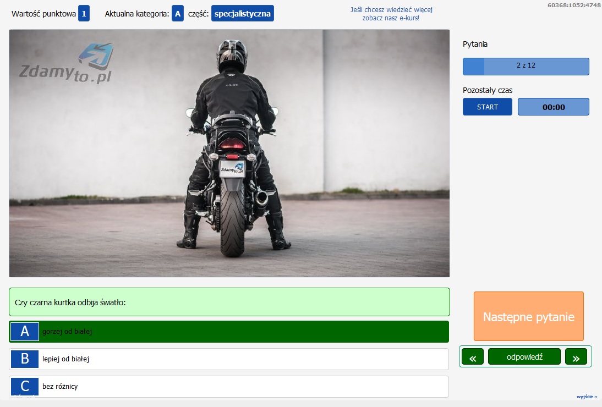Click the point value '1' badge
Image resolution: width=602 pixels, height=407 pixels.
click(x=84, y=13)
